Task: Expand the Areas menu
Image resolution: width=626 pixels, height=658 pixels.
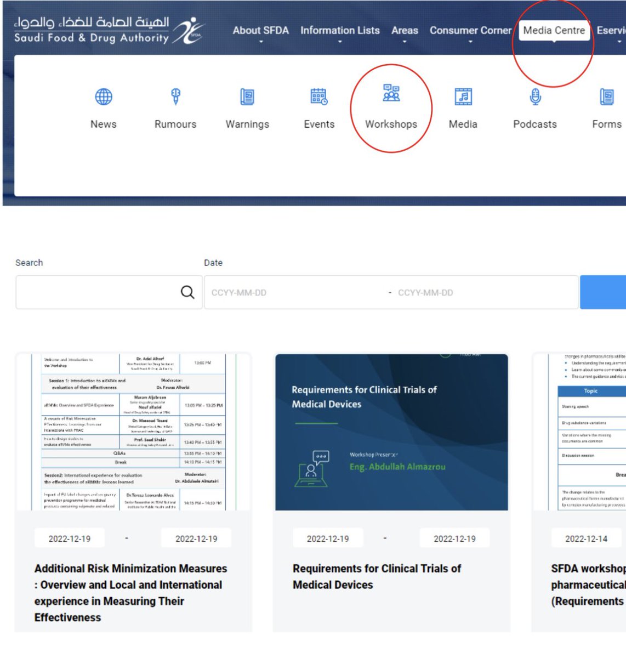Action: pos(405,31)
